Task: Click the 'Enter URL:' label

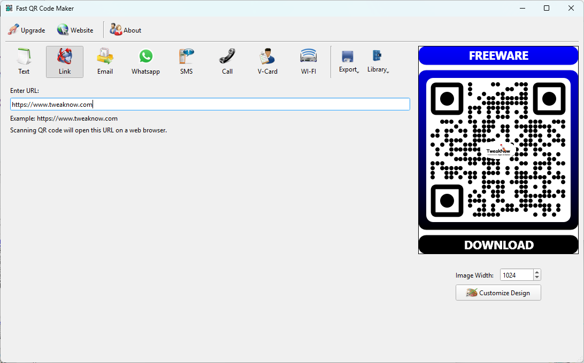Action: click(25, 90)
